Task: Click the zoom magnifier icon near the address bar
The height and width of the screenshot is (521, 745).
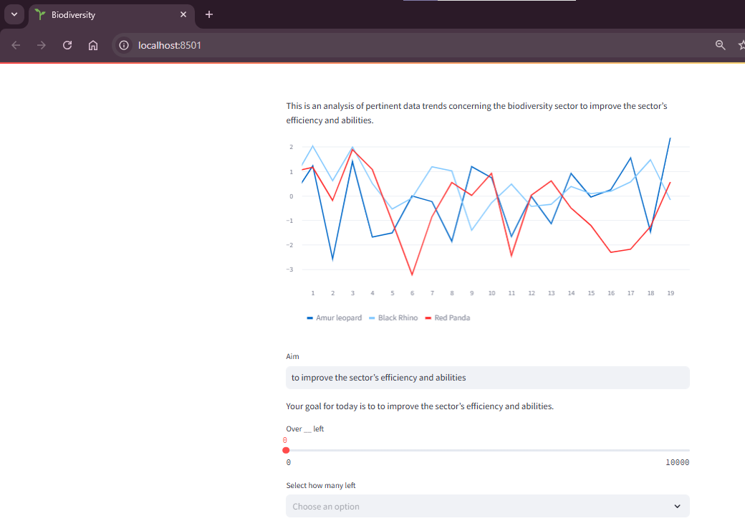Action: 720,45
